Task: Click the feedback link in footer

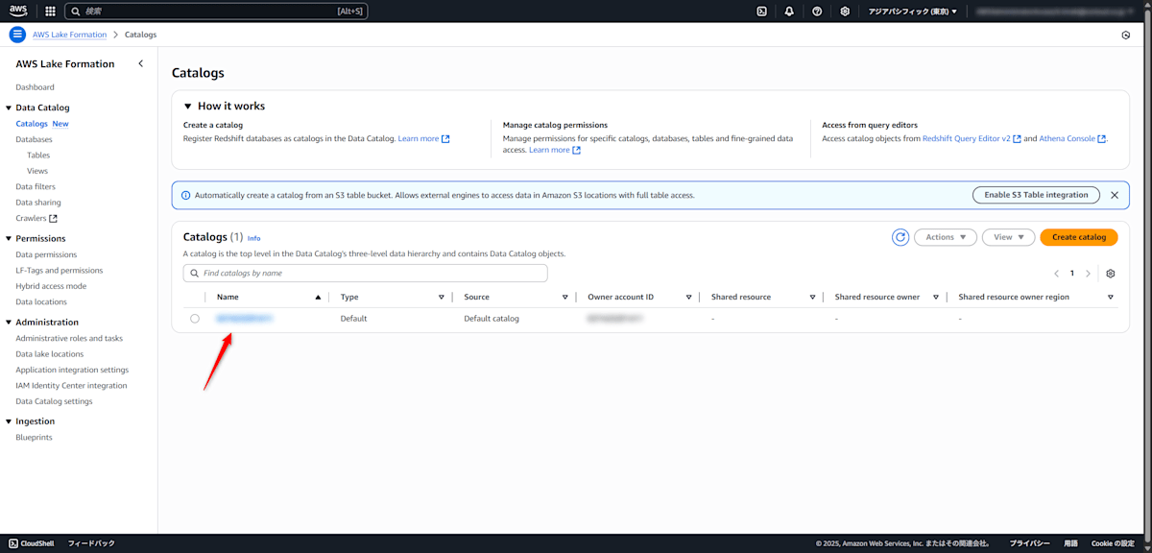Action: (91, 543)
